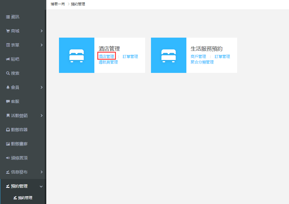Open the 聚合分類管理 link
Image resolution: width=289 pixels, height=204 pixels.
click(202, 62)
